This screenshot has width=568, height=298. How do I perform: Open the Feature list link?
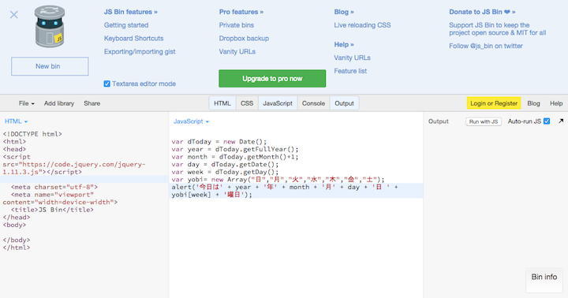tap(350, 71)
